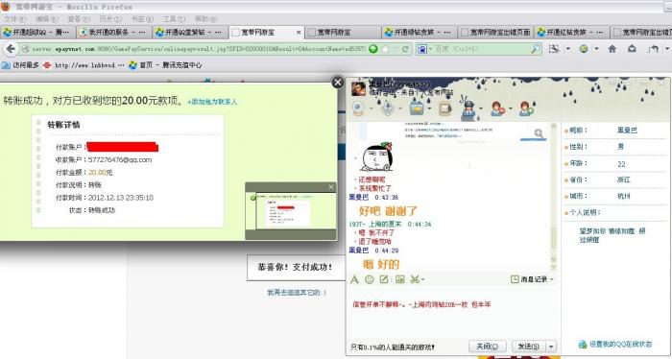
Task: Click the chat message area scrollbar
Action: [x=553, y=197]
